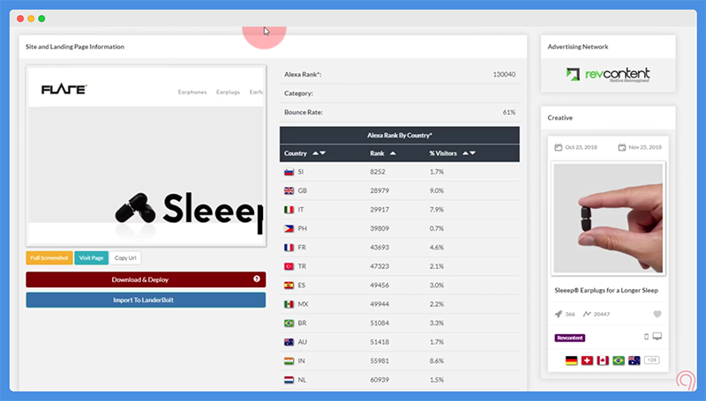Click the green maximize window button

(41, 19)
